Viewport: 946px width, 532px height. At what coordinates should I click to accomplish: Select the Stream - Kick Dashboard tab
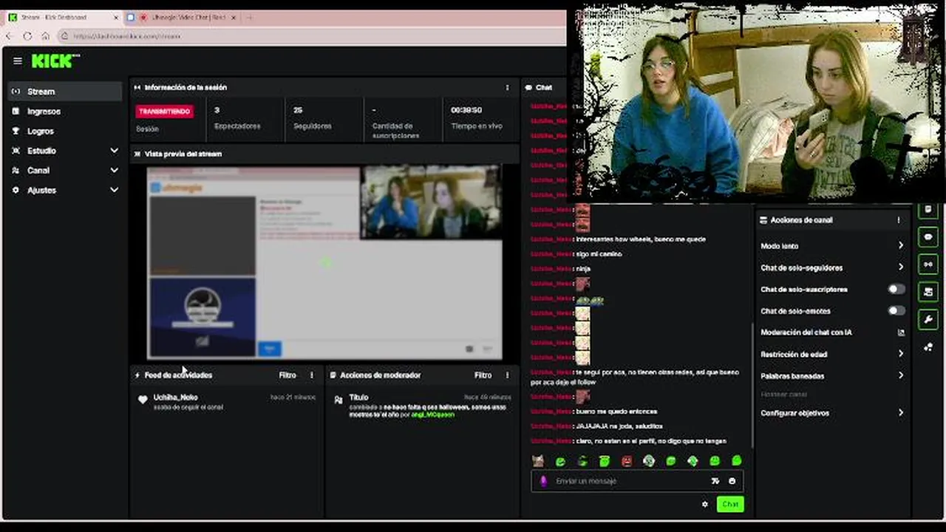click(64, 17)
